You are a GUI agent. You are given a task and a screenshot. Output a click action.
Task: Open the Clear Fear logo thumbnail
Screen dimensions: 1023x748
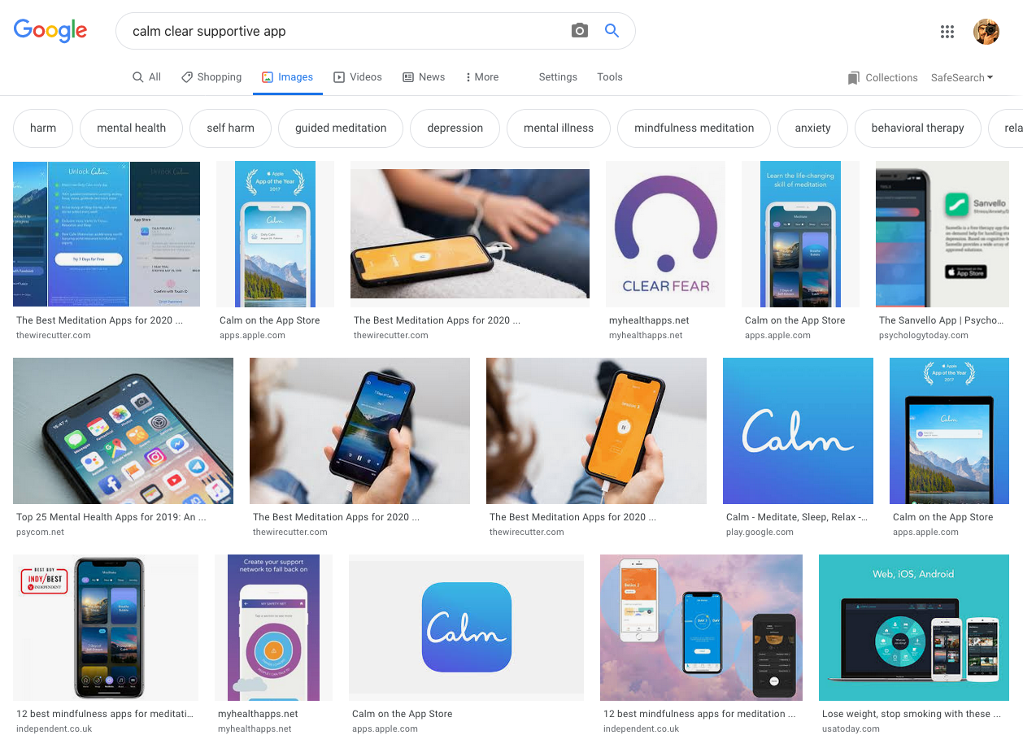[x=665, y=234]
